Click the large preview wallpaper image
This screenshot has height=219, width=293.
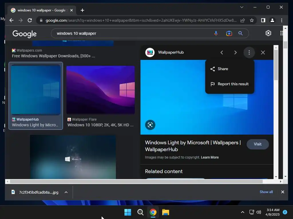coord(207,97)
